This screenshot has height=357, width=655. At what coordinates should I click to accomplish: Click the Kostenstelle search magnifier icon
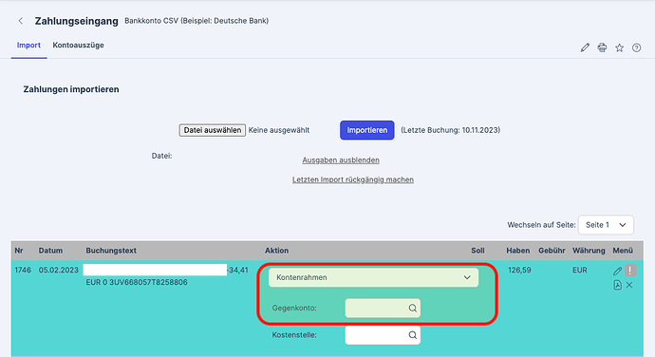412,335
